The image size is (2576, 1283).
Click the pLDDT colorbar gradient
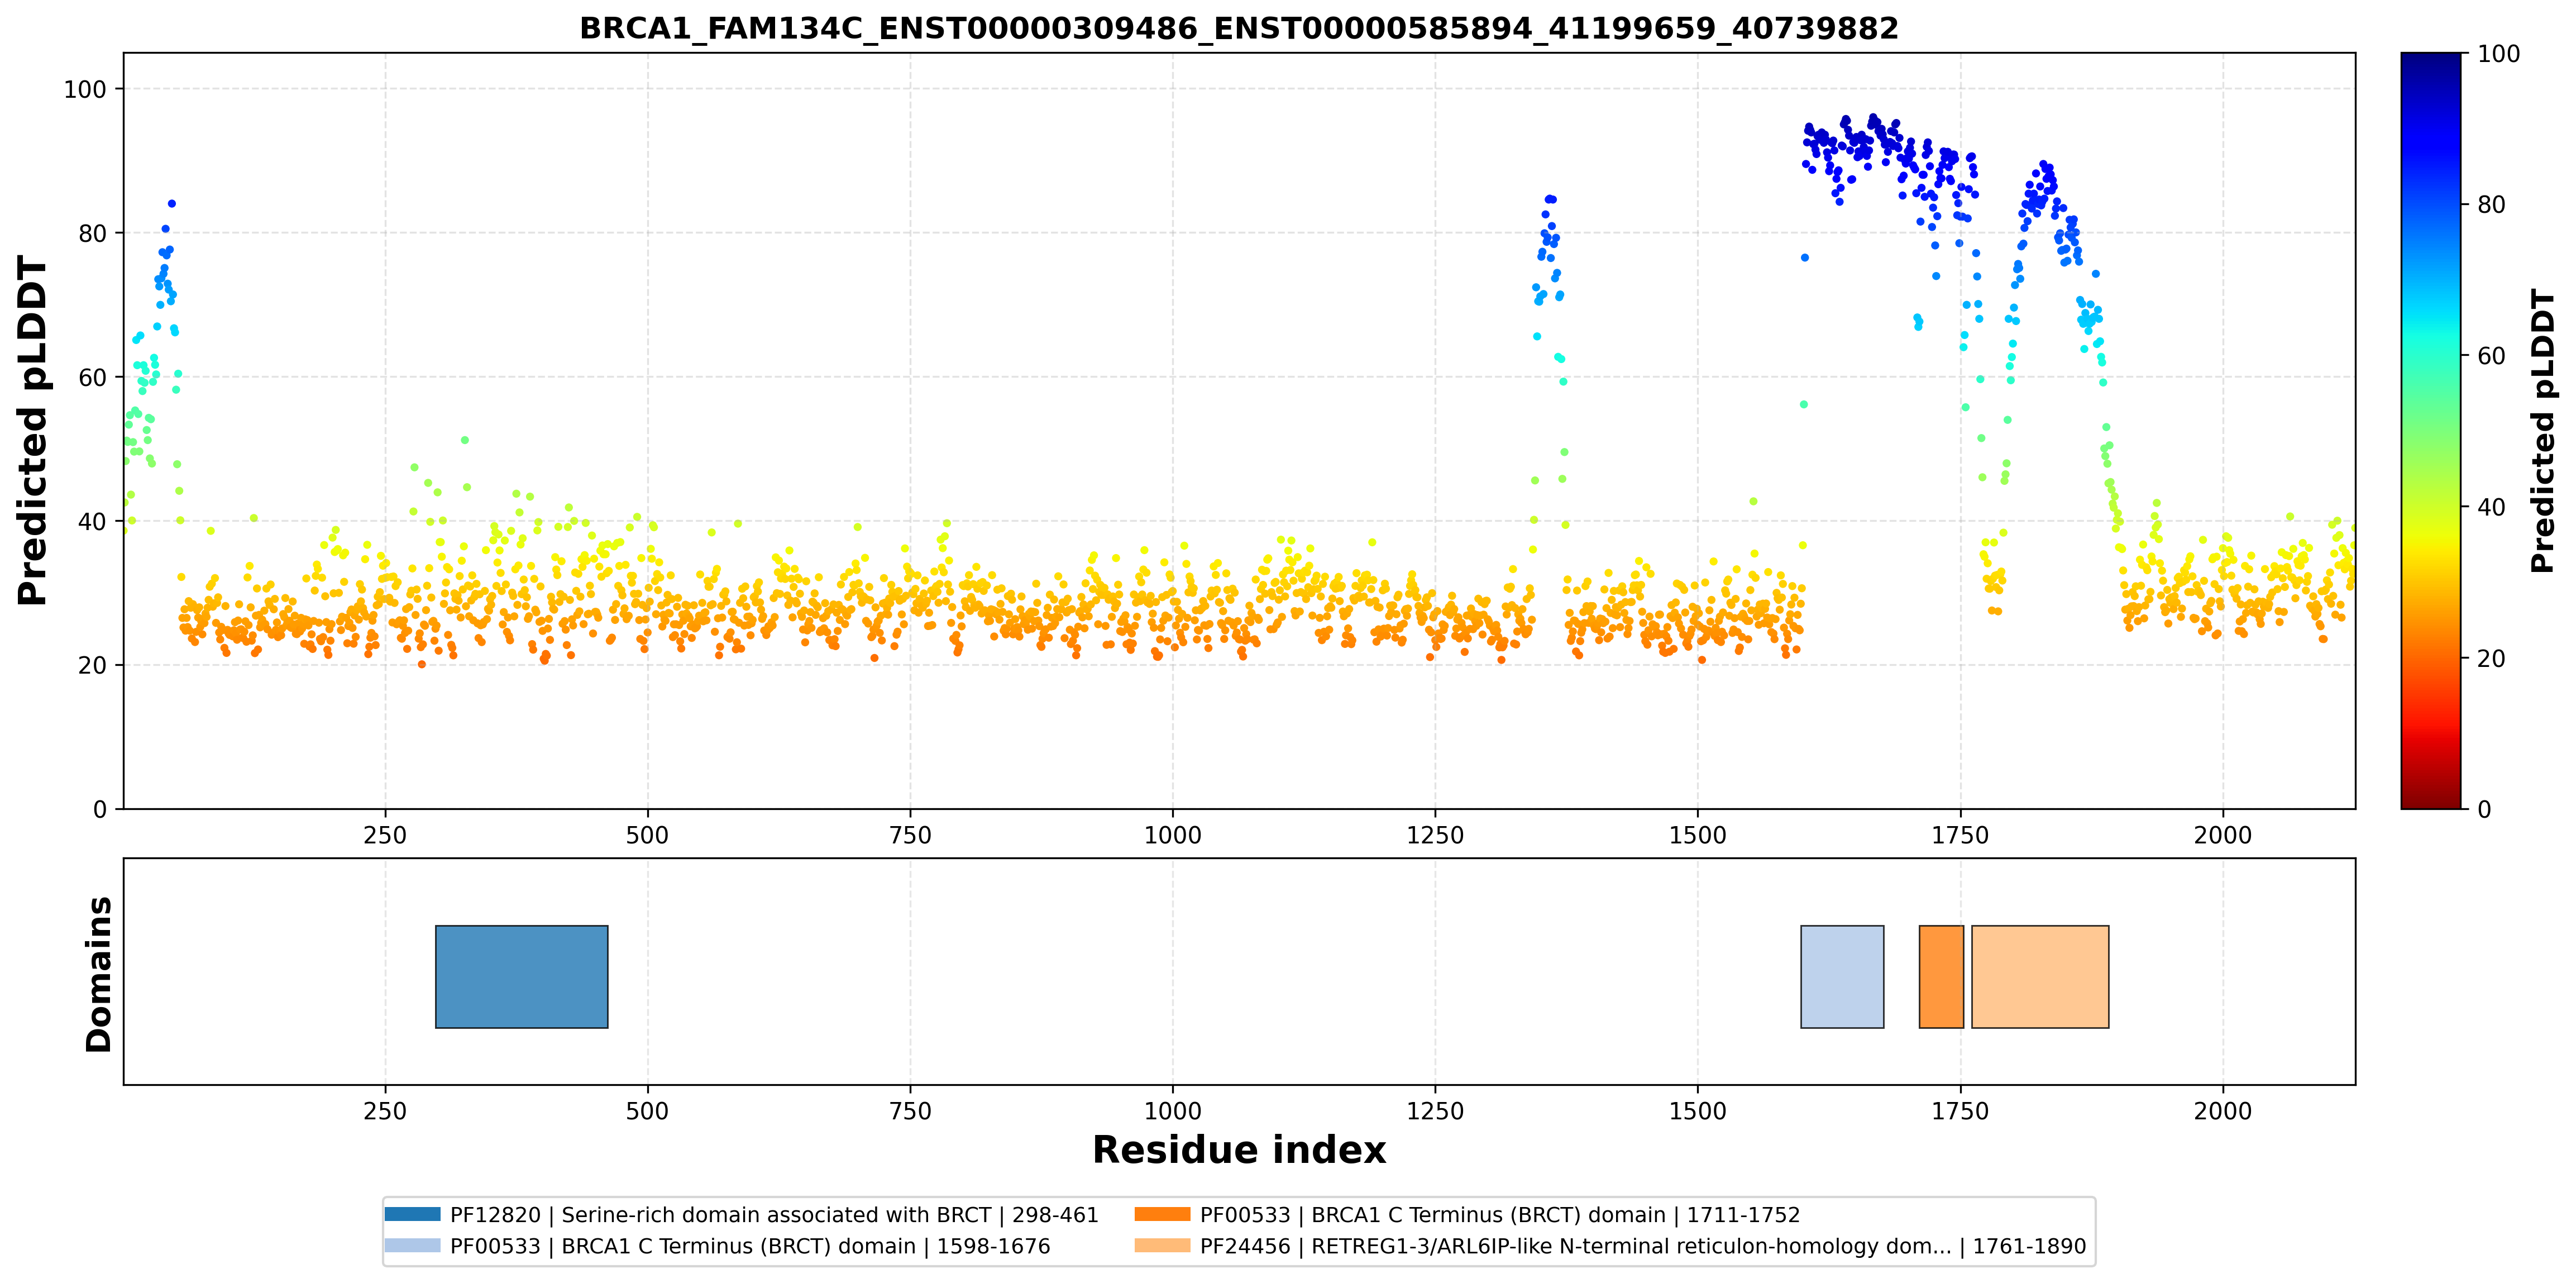click(x=2431, y=431)
